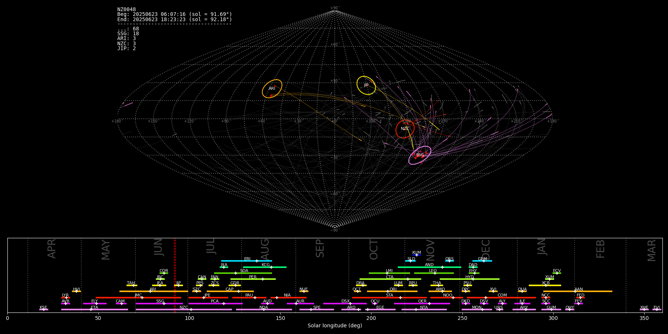Click the yellow JIP radiant ellipse on sky map
Screen dimensions: 668x334
pos(366,85)
